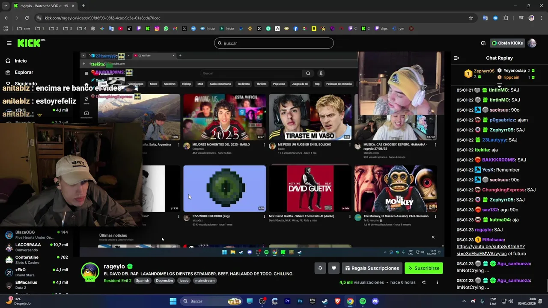
Task: Click Windows taskbar Buscar search box
Action: 212,301
